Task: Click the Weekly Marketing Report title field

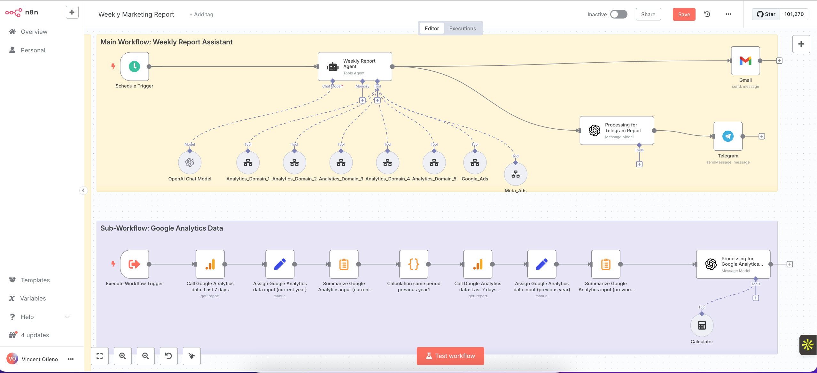Action: coord(136,14)
